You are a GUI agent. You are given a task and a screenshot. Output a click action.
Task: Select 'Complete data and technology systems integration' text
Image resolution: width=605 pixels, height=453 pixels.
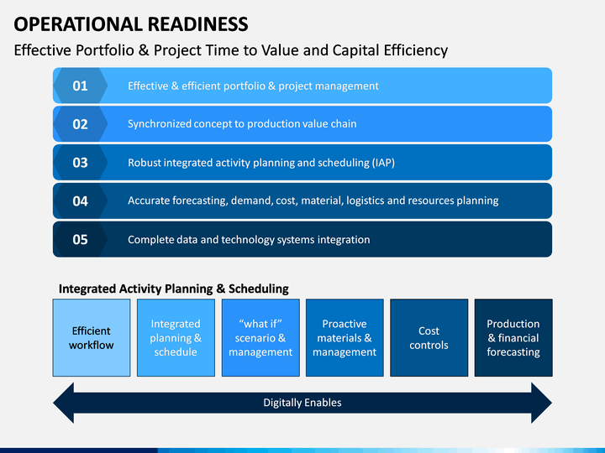click(x=249, y=240)
